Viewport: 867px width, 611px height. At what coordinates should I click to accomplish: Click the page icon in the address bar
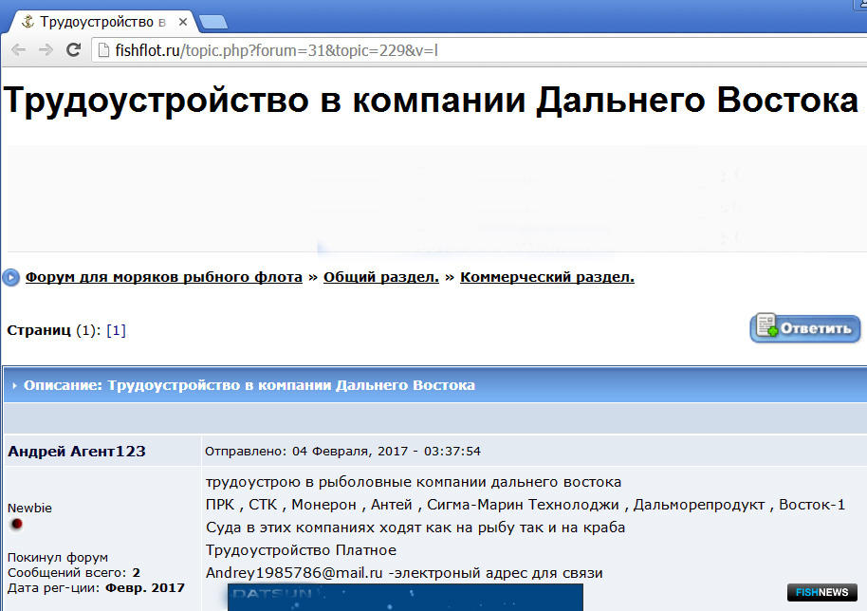102,50
